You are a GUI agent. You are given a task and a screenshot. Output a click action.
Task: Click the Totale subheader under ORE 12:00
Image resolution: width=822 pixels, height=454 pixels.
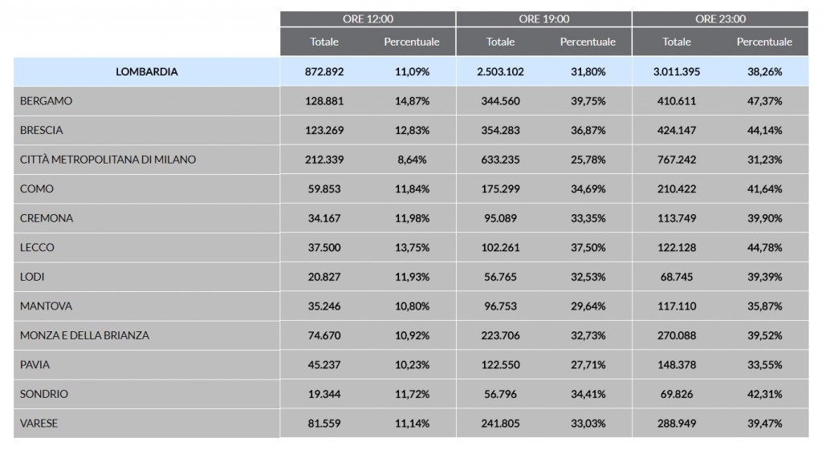tap(324, 42)
